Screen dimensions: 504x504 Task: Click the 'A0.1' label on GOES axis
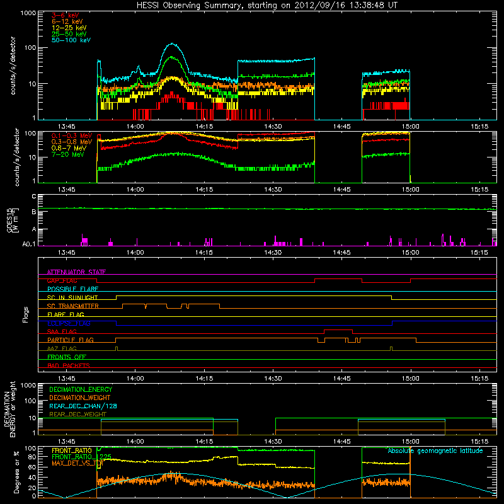pyautogui.click(x=29, y=244)
